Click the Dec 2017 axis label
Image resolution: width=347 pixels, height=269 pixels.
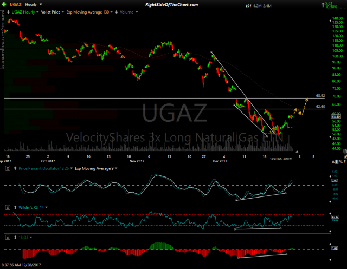(x=220, y=161)
